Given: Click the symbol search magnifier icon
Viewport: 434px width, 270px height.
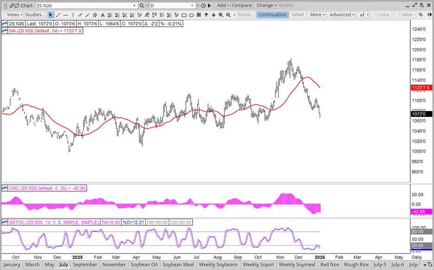Looking at the screenshot, I should [x=141, y=6].
